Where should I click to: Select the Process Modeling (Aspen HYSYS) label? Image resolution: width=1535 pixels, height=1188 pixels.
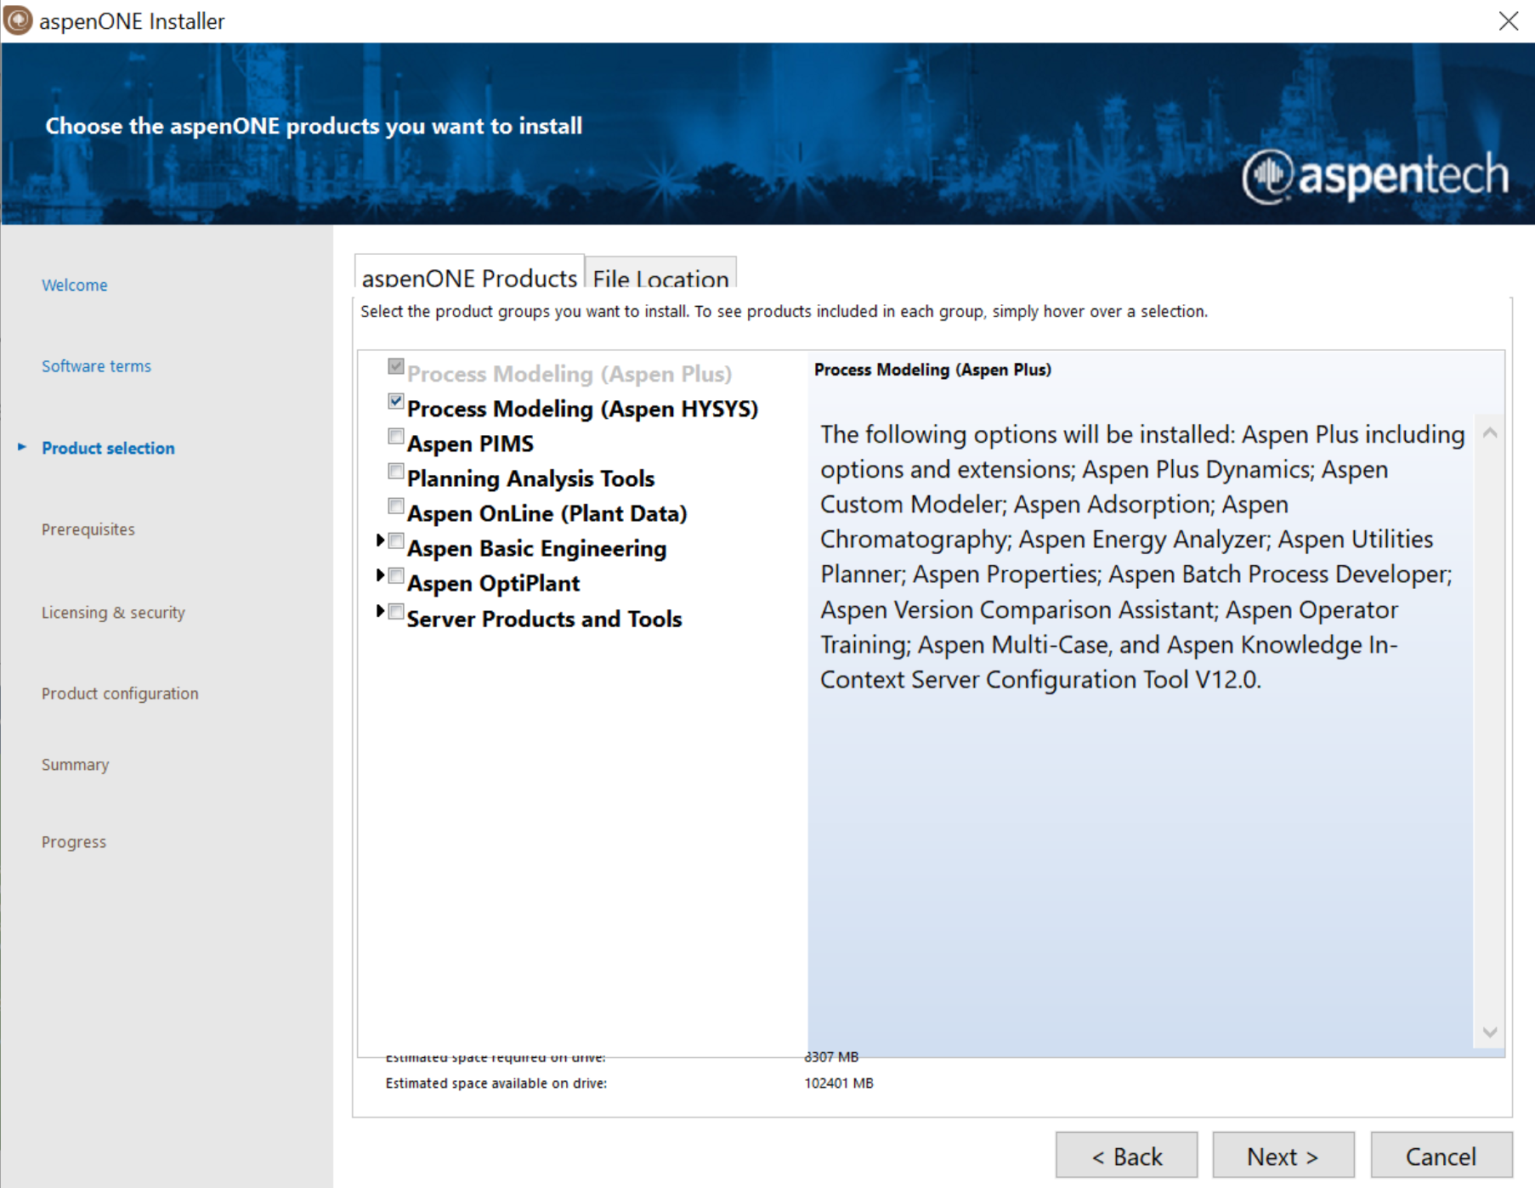[x=582, y=409]
